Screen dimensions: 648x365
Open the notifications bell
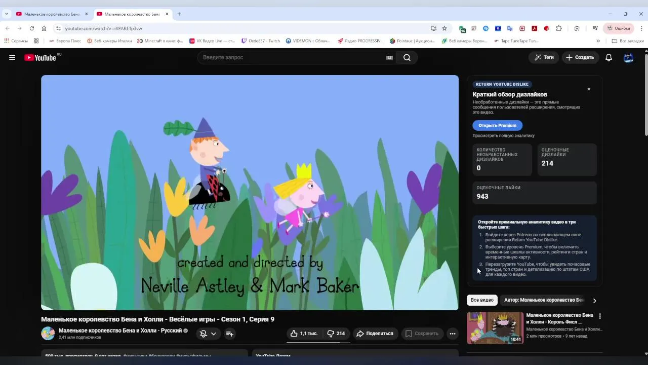[x=609, y=57]
